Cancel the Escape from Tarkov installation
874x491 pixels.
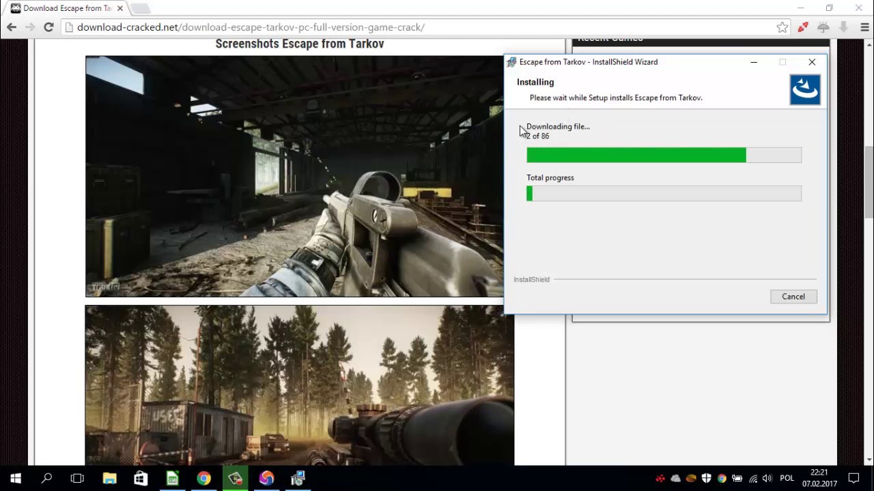pos(793,297)
